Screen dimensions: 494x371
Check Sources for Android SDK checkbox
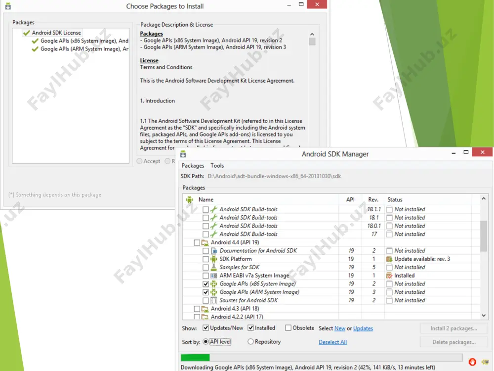pyautogui.click(x=206, y=300)
